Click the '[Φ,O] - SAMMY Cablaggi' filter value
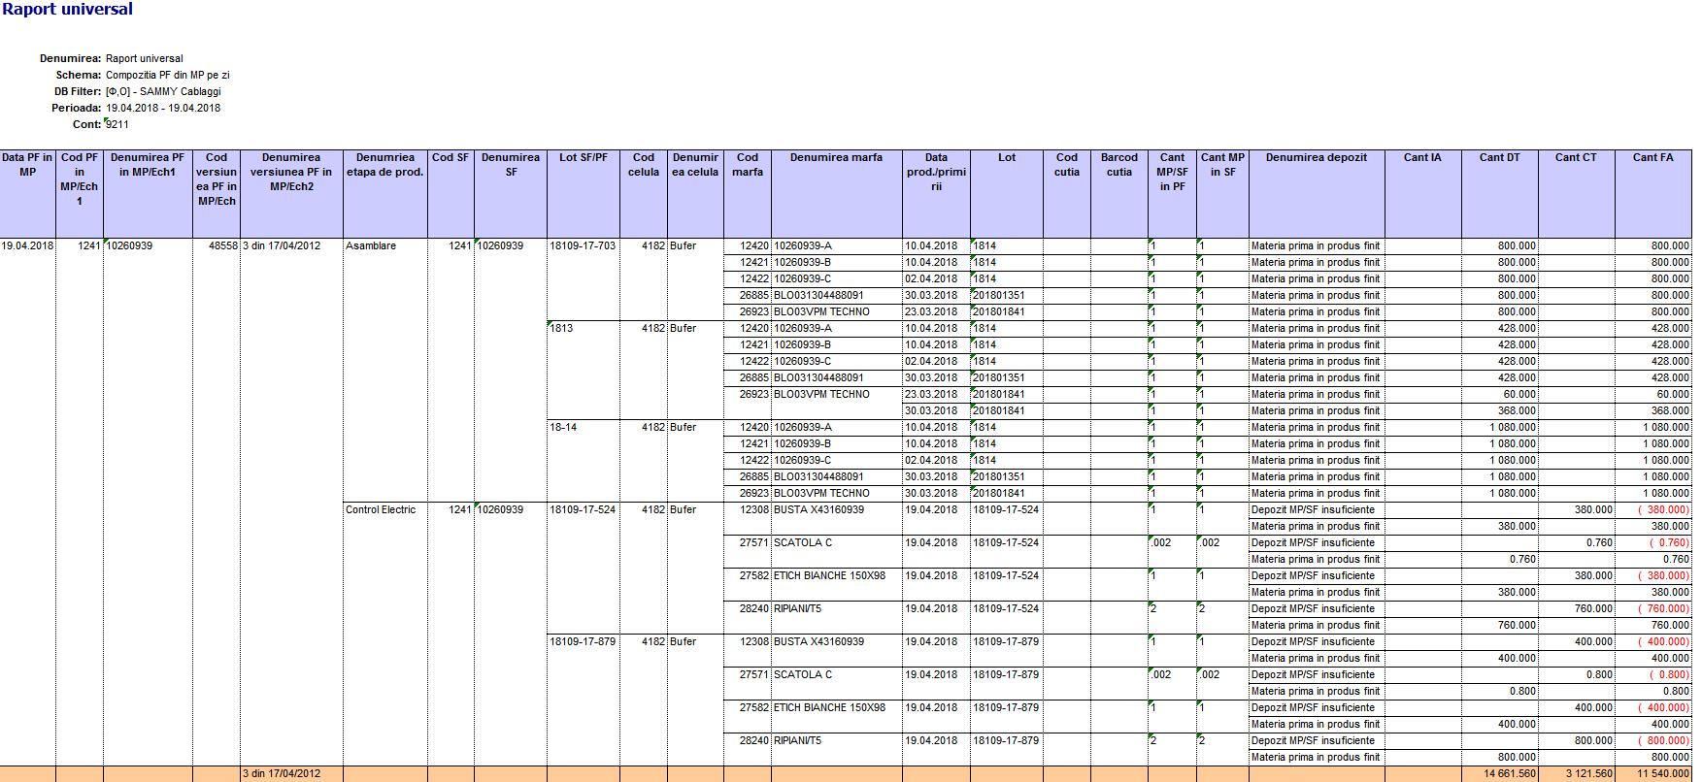1702x782 pixels. 163,91
